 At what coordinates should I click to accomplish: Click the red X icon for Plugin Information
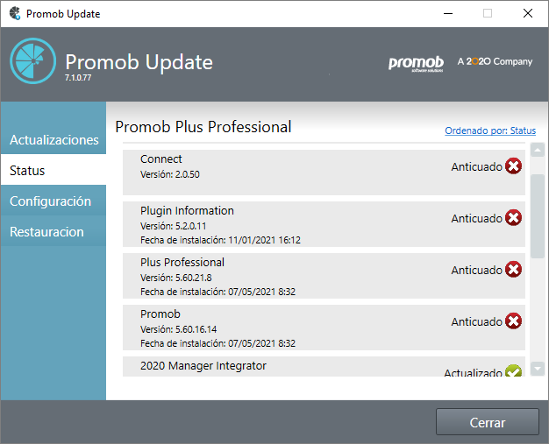coord(513,218)
